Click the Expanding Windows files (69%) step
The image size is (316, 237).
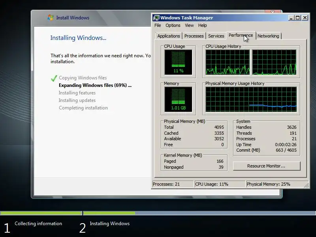95,85
